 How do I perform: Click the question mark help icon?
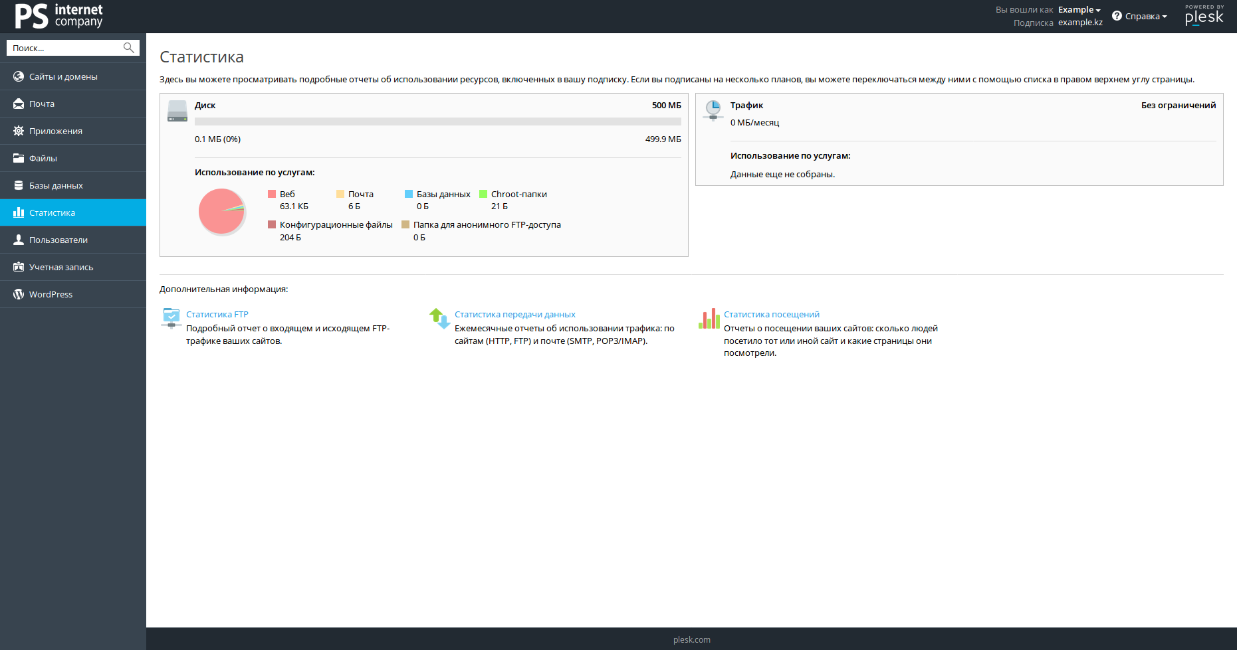coord(1117,16)
